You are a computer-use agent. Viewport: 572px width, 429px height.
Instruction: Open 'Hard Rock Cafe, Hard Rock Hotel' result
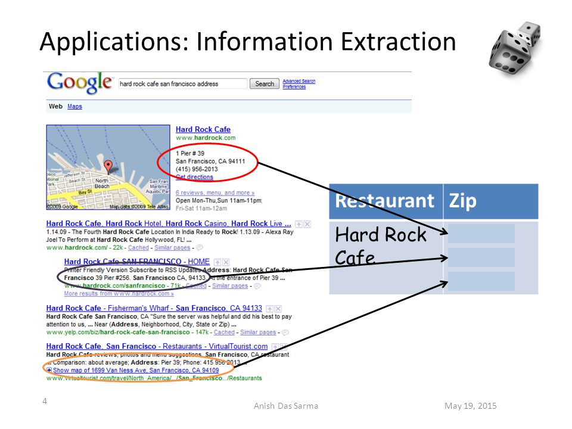coord(169,223)
